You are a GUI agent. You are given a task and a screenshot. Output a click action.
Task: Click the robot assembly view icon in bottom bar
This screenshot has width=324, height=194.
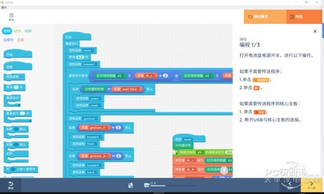tap(131, 185)
